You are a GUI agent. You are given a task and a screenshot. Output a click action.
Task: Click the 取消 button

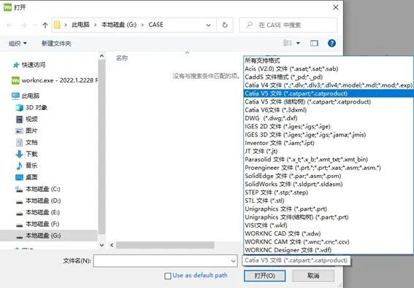tap(313, 276)
